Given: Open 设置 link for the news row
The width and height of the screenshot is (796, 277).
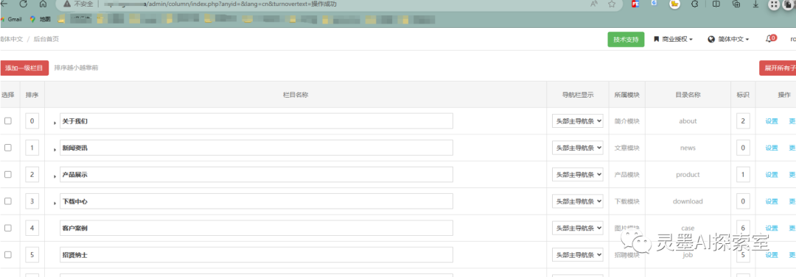Looking at the screenshot, I should (x=772, y=148).
